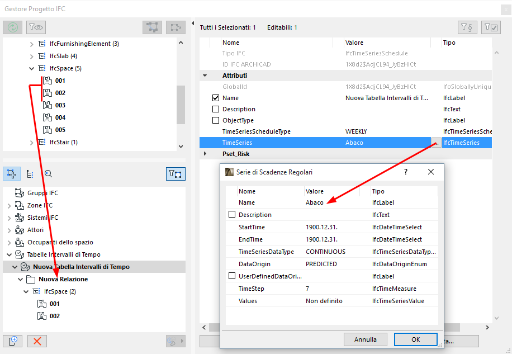This screenshot has height=354, width=512.
Task: Collapse IfcSpace (5) node
Action: pyautogui.click(x=31, y=69)
